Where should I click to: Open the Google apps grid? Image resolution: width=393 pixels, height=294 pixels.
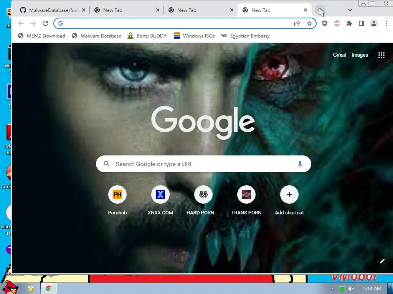(x=381, y=55)
